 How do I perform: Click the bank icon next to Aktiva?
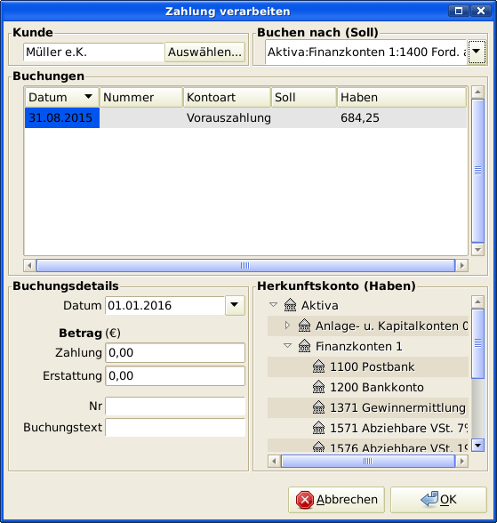290,305
